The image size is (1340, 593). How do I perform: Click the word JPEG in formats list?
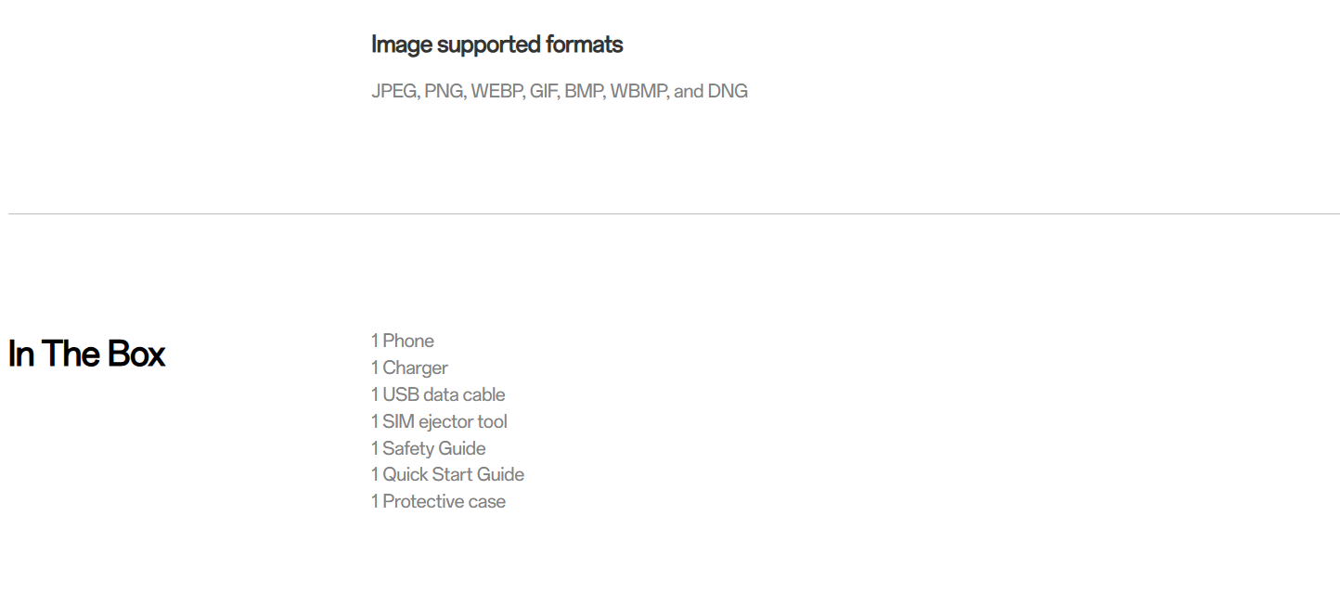[x=395, y=91]
